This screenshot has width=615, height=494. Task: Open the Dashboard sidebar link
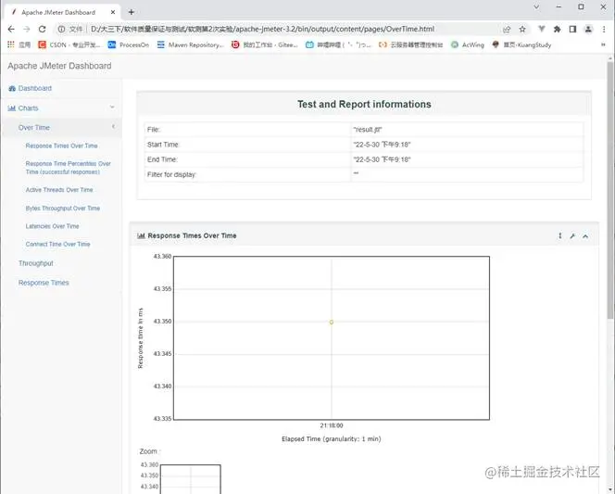pyautogui.click(x=31, y=88)
